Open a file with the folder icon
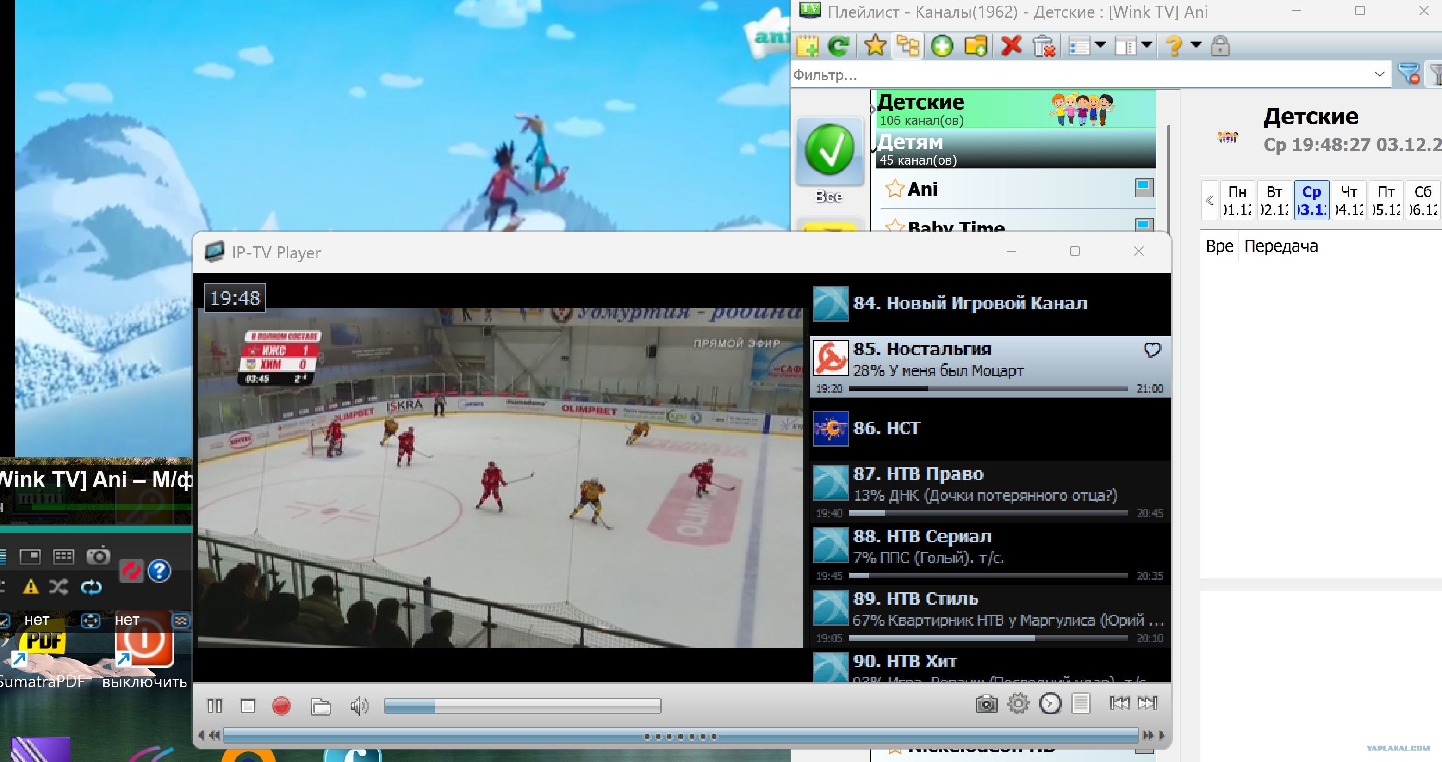Screen dimensions: 1442x762 (321, 706)
